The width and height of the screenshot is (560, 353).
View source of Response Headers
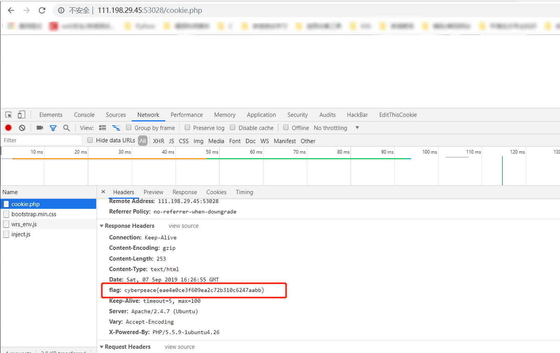tap(183, 226)
